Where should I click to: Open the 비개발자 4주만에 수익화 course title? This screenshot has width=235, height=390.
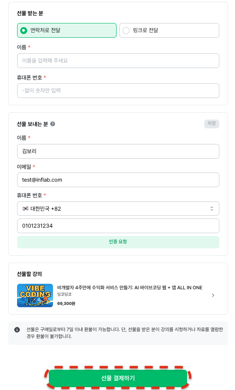pyautogui.click(x=130, y=288)
